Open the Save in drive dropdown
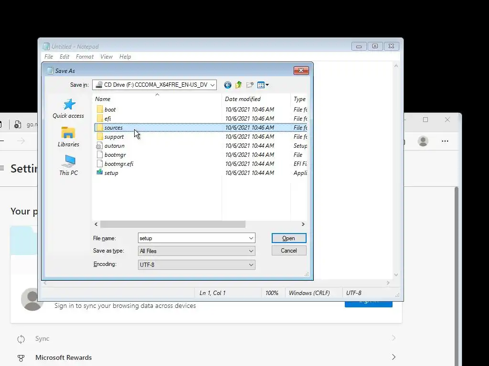The height and width of the screenshot is (366, 489). [x=213, y=85]
